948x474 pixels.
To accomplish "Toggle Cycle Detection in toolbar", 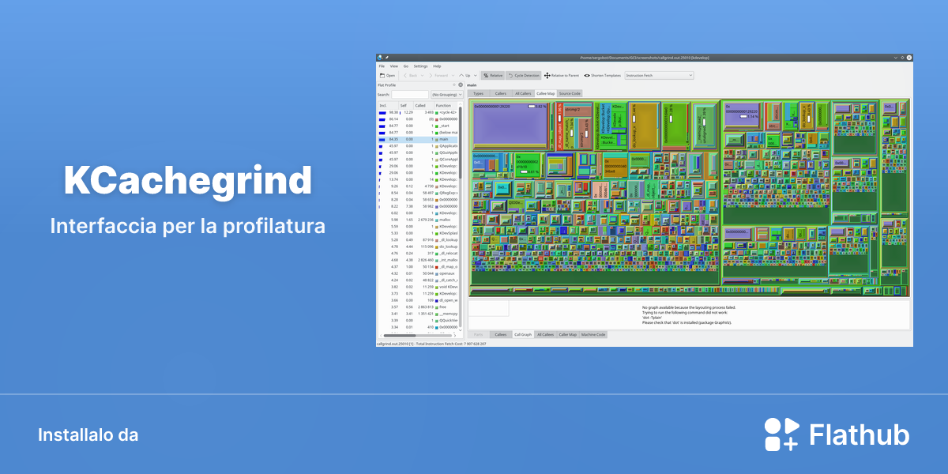I will click(x=523, y=75).
